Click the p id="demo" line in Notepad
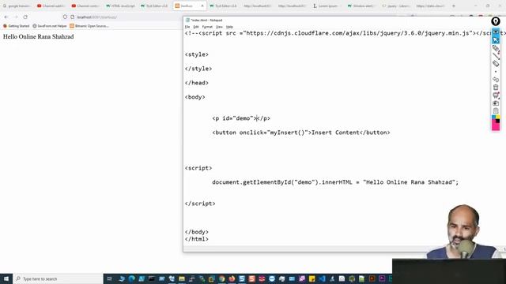The width and height of the screenshot is (506, 284). pos(241,118)
